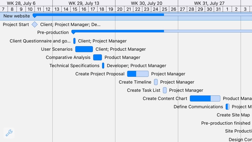252x142 pixels.
Task: Click the 'Comparative Analysis' label
Action: tap(68, 57)
